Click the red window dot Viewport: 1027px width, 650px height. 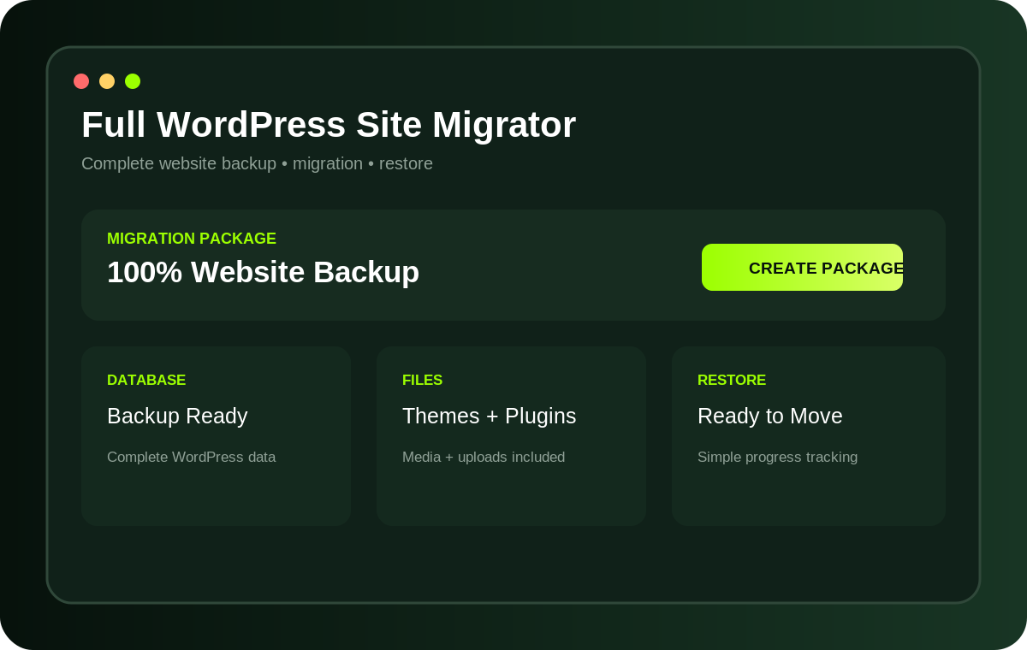(x=81, y=81)
